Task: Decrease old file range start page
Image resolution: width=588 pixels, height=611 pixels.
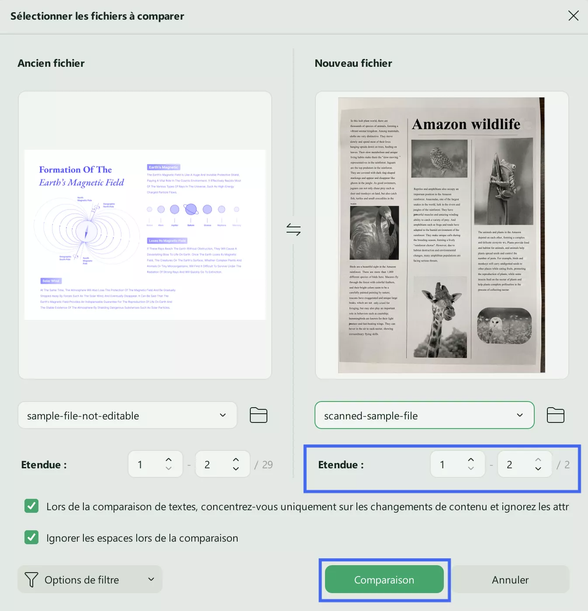Action: click(169, 469)
